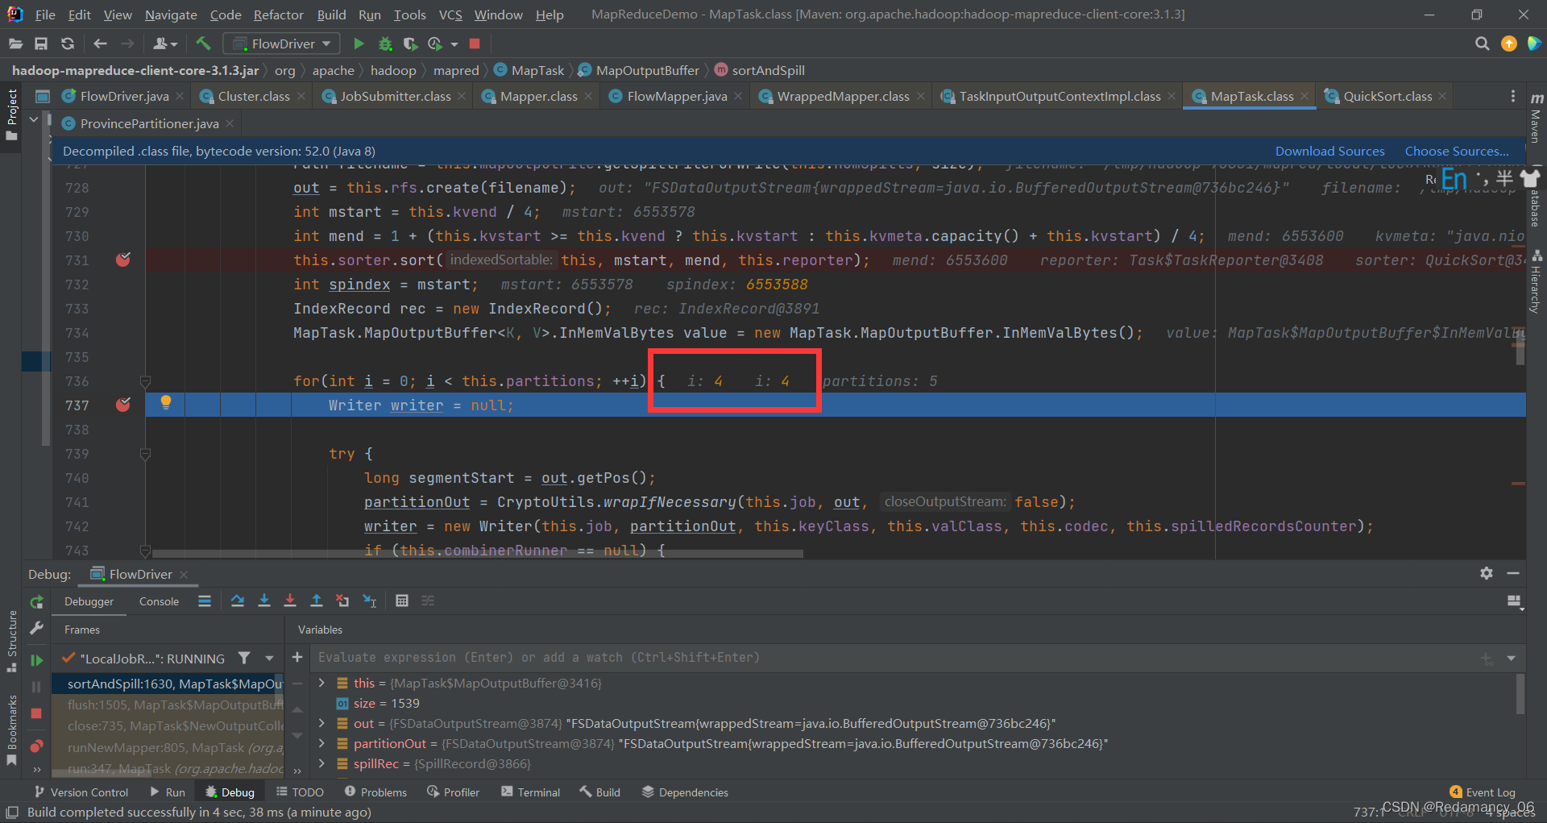Click the Search Everywhere magnifier icon
This screenshot has height=823, width=1547.
1482,44
